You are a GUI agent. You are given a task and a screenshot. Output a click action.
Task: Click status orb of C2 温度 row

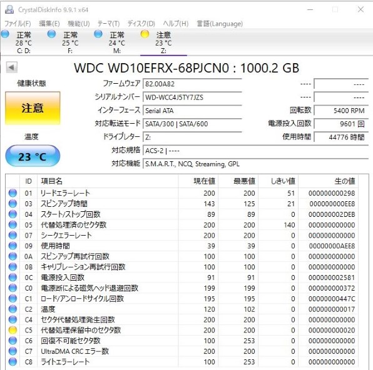[13, 309]
